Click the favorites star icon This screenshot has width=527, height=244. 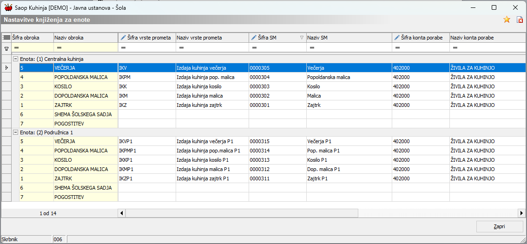507,20
